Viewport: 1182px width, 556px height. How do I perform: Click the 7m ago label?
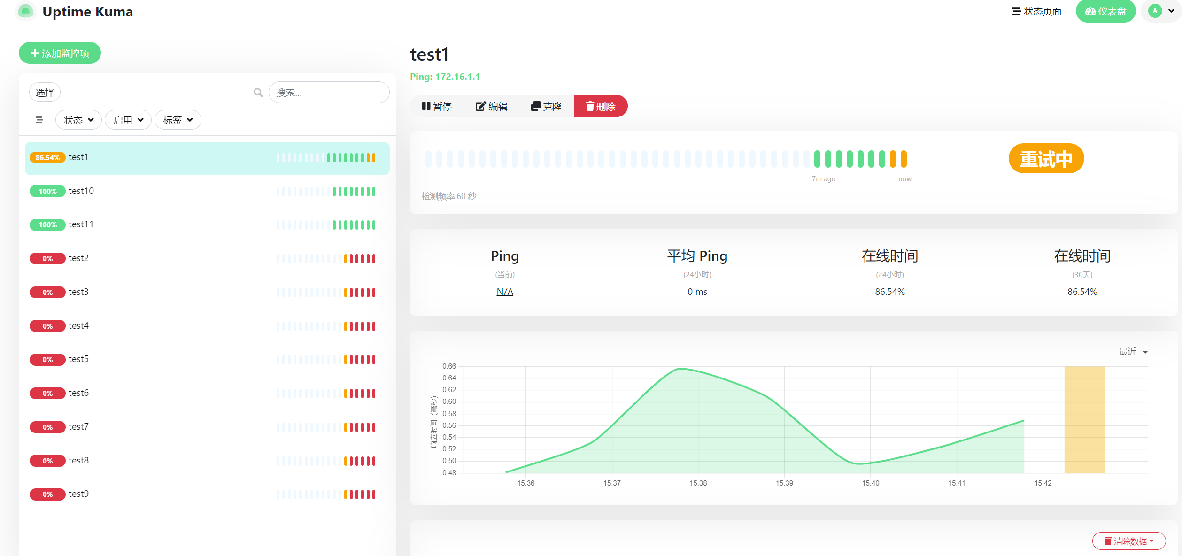tap(824, 179)
